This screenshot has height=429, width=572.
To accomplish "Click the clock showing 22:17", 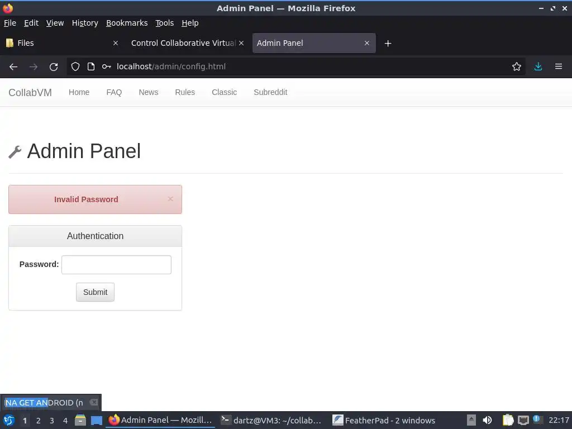I will [559, 420].
